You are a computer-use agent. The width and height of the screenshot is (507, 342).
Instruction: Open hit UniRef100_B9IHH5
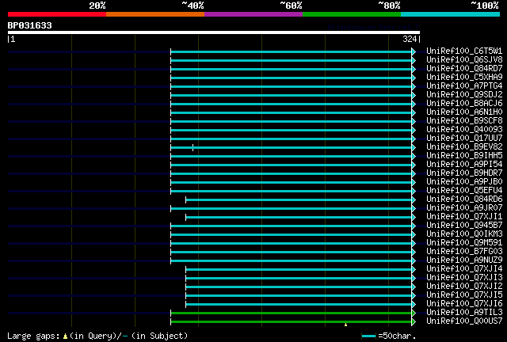[x=464, y=155]
